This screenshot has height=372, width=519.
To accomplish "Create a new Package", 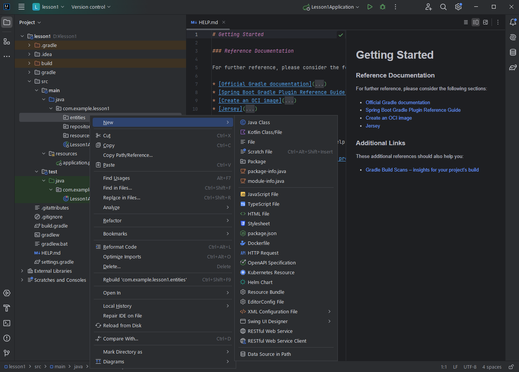I will [x=286, y=161].
